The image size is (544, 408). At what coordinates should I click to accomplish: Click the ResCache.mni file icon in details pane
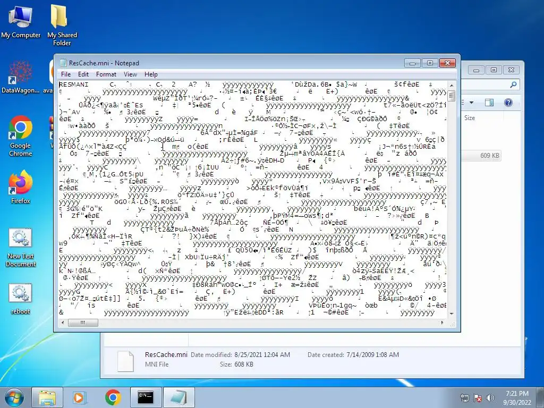tap(125, 361)
